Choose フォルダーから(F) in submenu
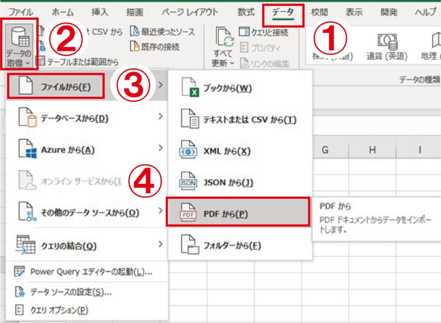Image resolution: width=441 pixels, height=323 pixels. tap(240, 245)
